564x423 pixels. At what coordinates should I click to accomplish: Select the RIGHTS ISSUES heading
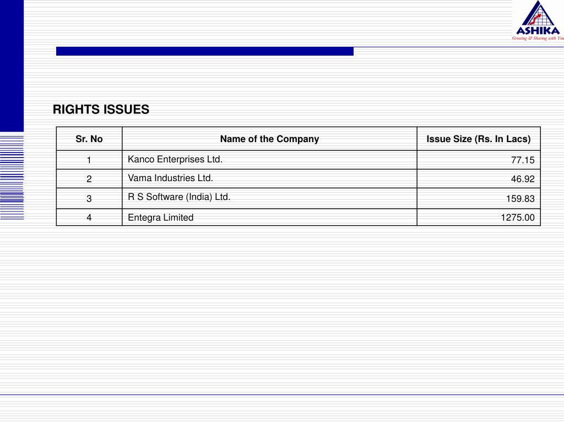101,110
